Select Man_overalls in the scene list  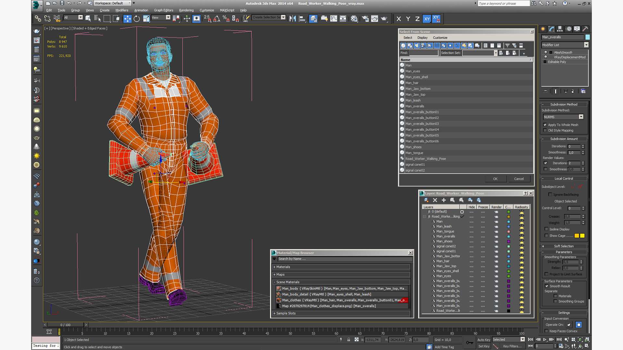tap(415, 106)
